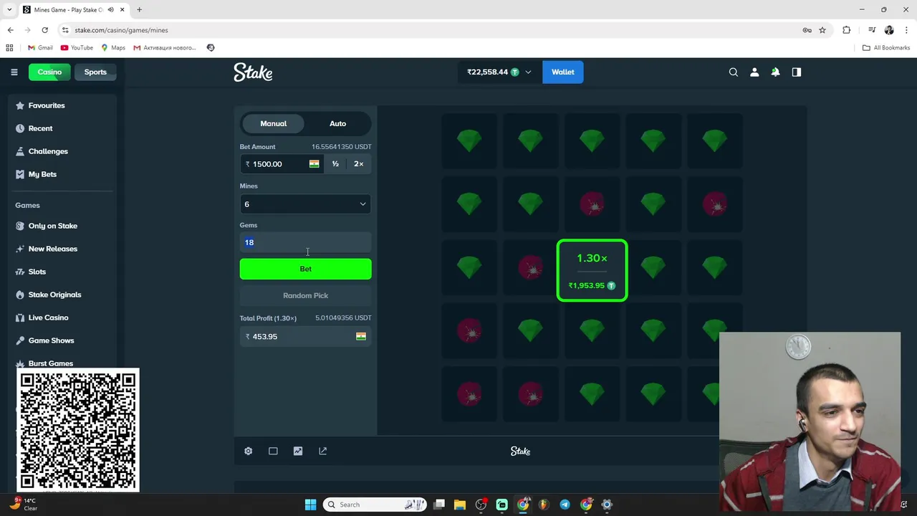Open the balance currency dropdown
This screenshot has height=516, width=917.
coord(499,72)
